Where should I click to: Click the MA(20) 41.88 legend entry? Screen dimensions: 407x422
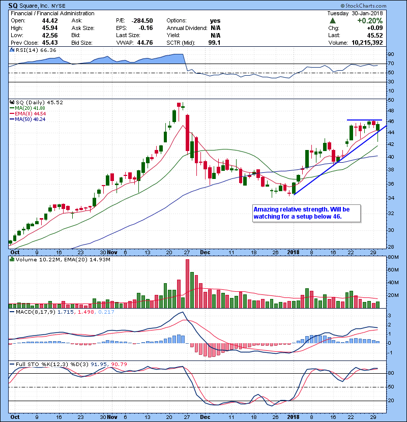(x=27, y=108)
